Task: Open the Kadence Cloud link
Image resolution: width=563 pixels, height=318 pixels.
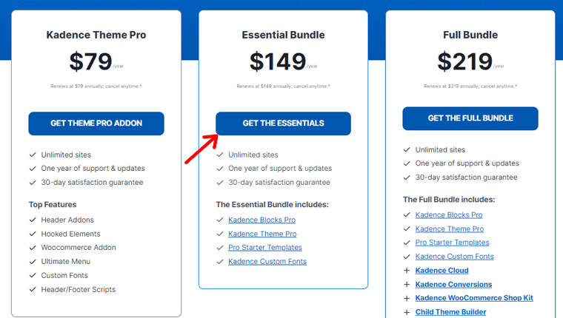Action: click(442, 271)
